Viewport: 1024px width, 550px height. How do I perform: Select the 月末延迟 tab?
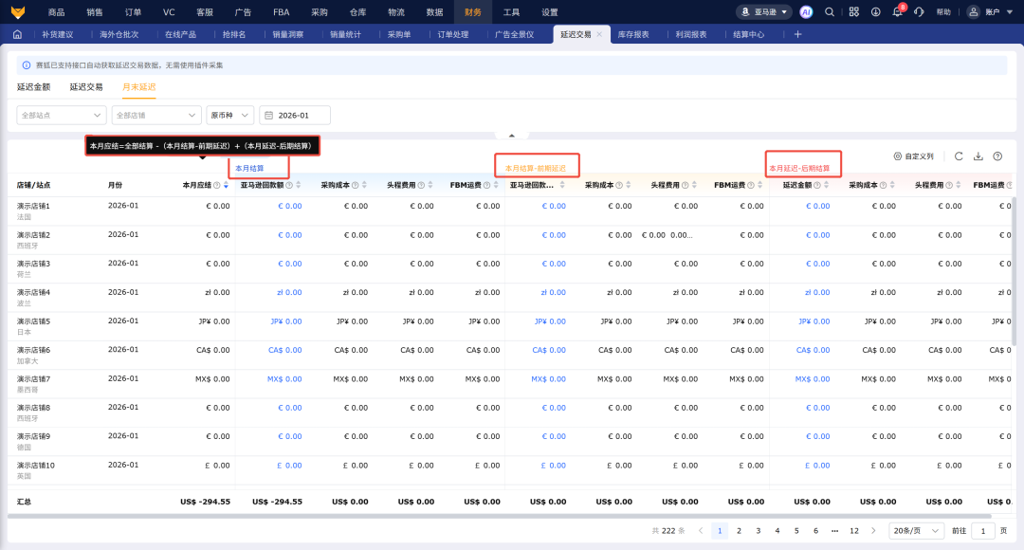139,87
